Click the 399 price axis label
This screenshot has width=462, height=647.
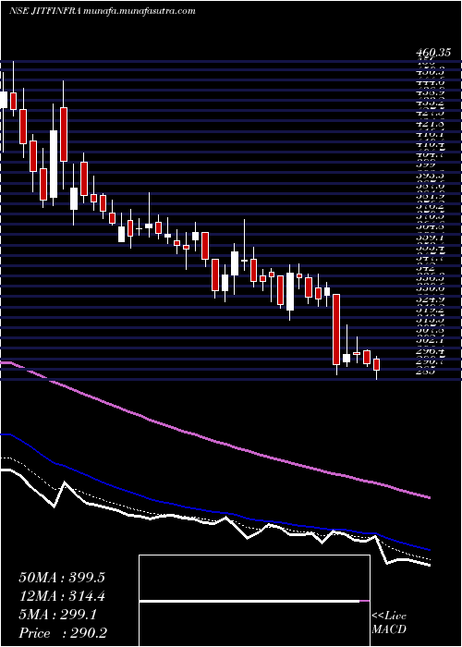click(425, 165)
